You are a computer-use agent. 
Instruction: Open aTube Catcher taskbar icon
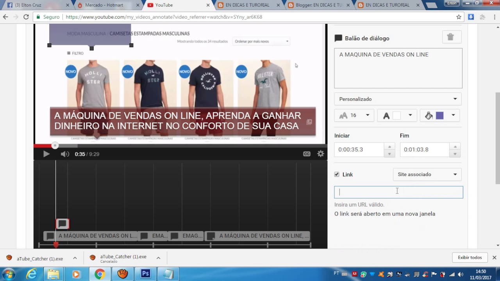[123, 274]
